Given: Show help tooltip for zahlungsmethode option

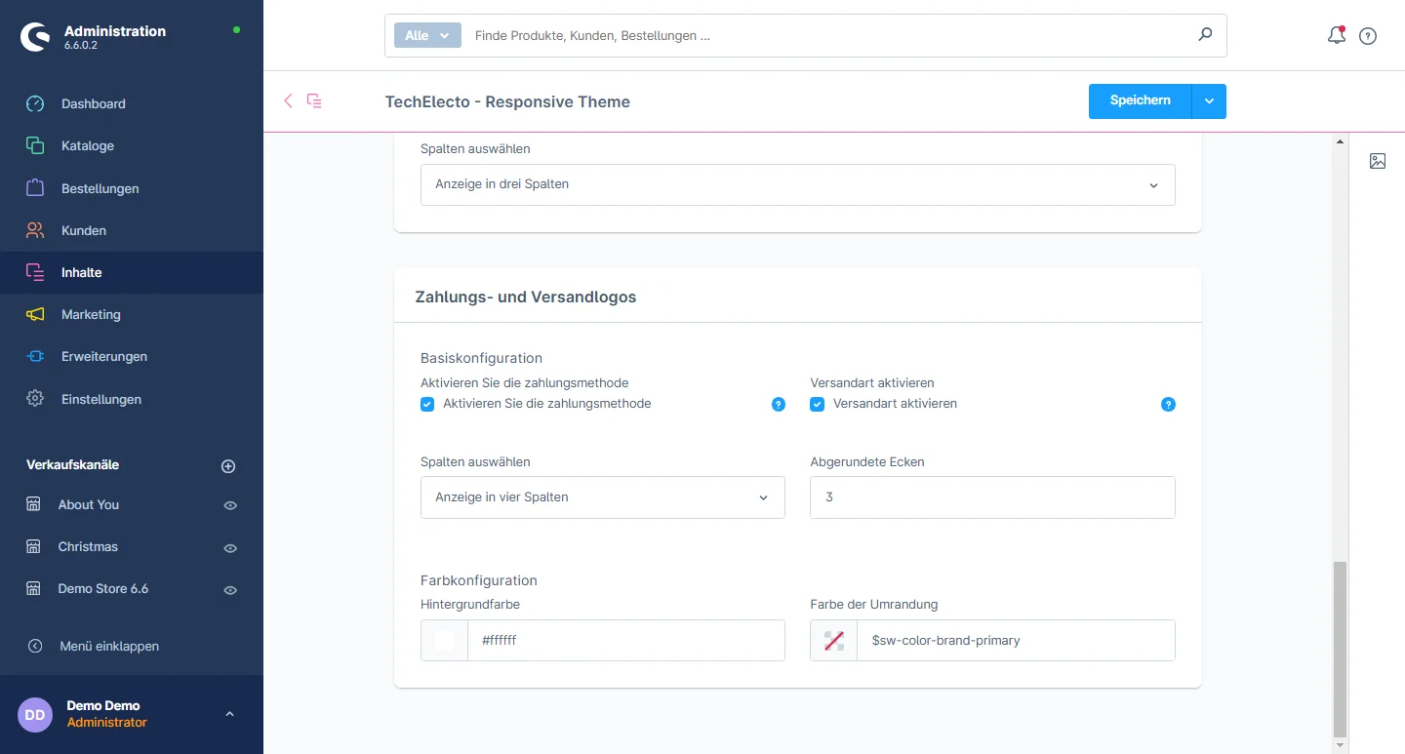Looking at the screenshot, I should tap(778, 404).
